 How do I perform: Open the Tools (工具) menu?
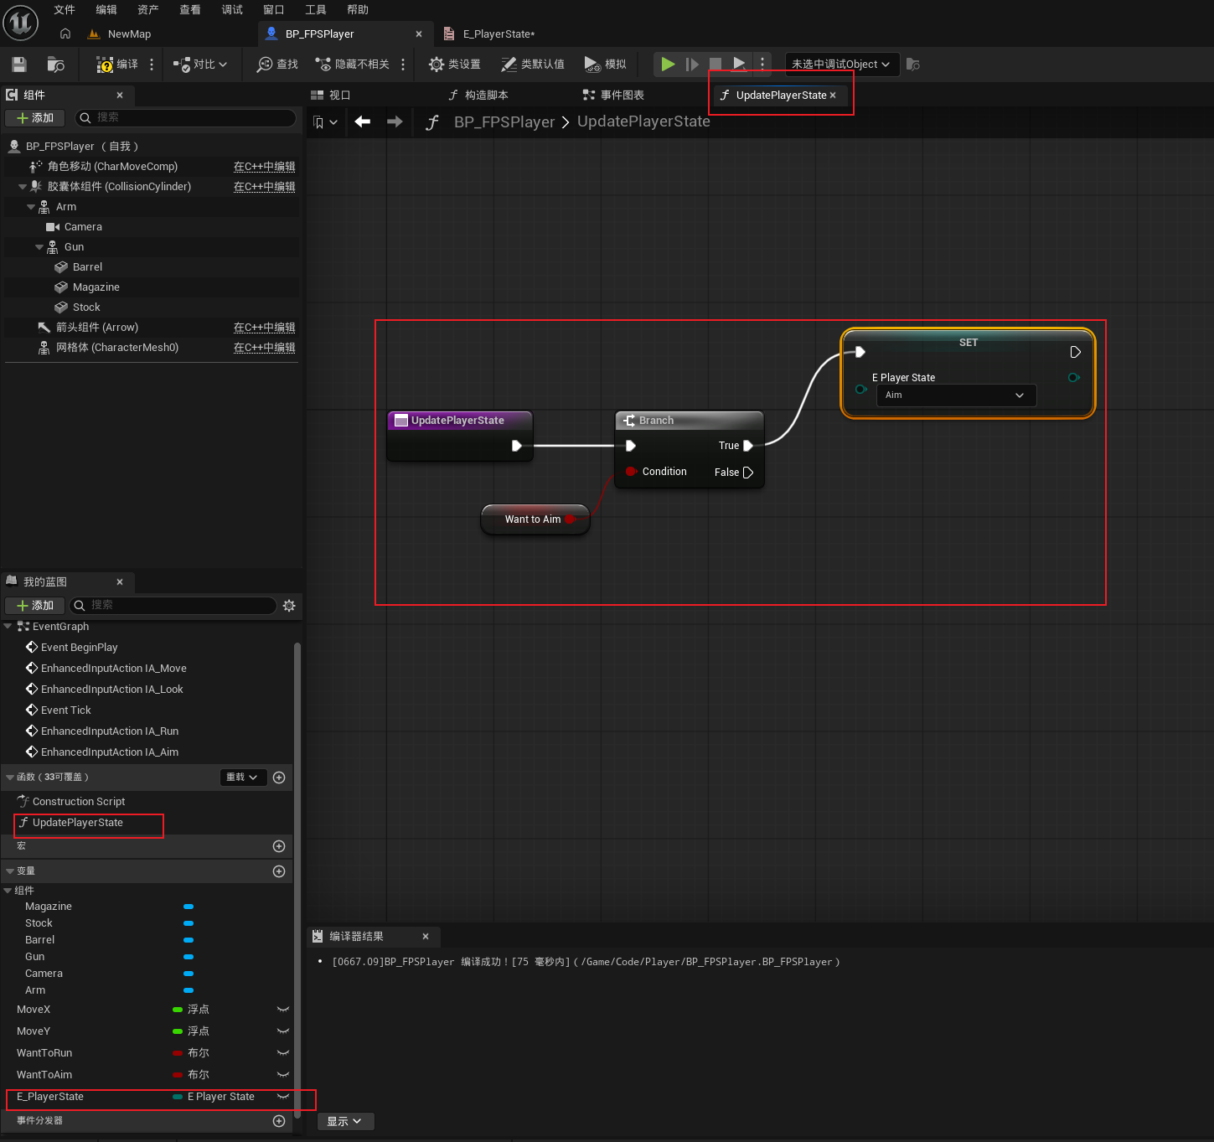(x=316, y=10)
